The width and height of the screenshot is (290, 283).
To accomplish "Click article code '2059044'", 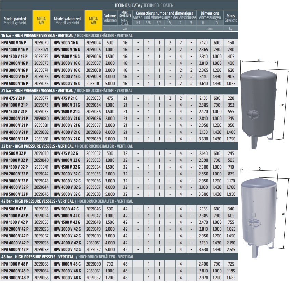I will tap(41, 187).
